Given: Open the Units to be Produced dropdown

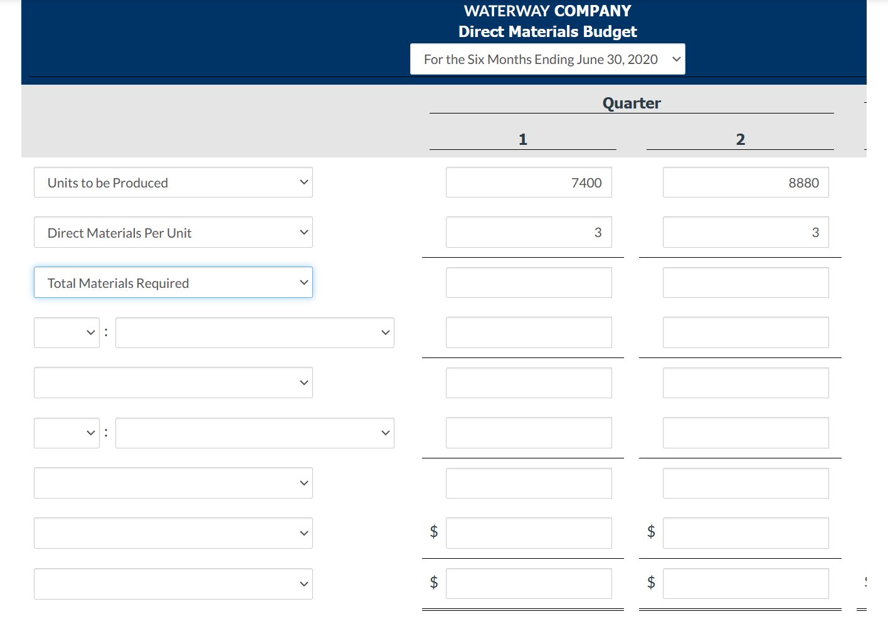Looking at the screenshot, I should (x=173, y=183).
